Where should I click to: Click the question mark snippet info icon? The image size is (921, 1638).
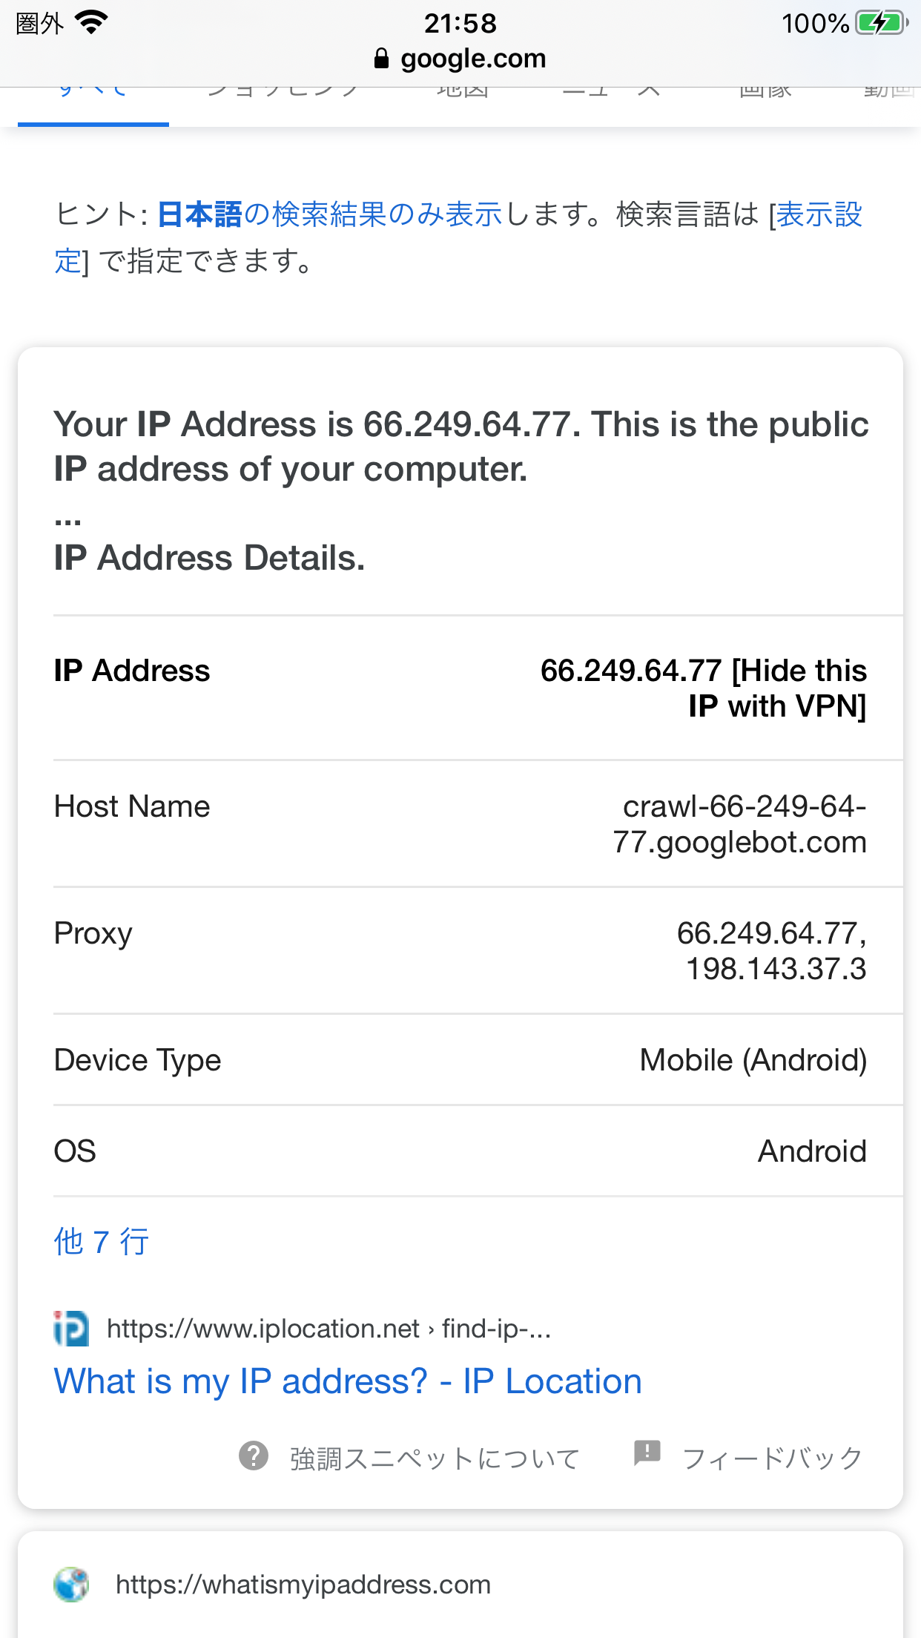pos(254,1456)
